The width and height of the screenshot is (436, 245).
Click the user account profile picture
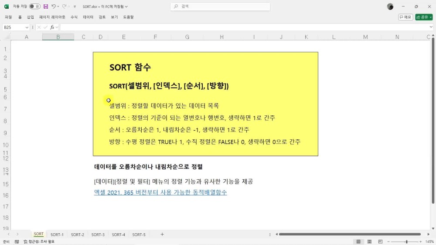point(390,7)
